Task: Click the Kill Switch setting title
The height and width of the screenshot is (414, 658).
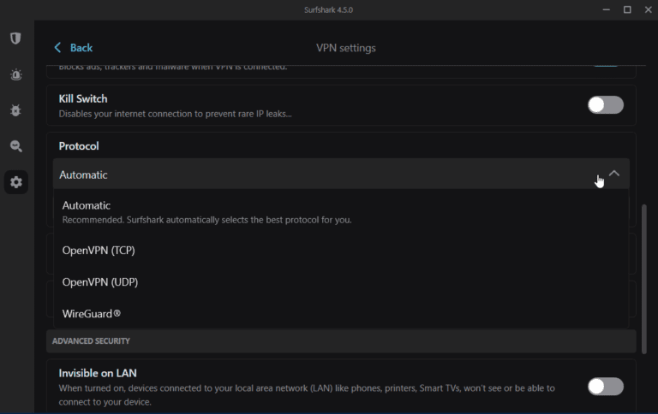Action: (83, 99)
